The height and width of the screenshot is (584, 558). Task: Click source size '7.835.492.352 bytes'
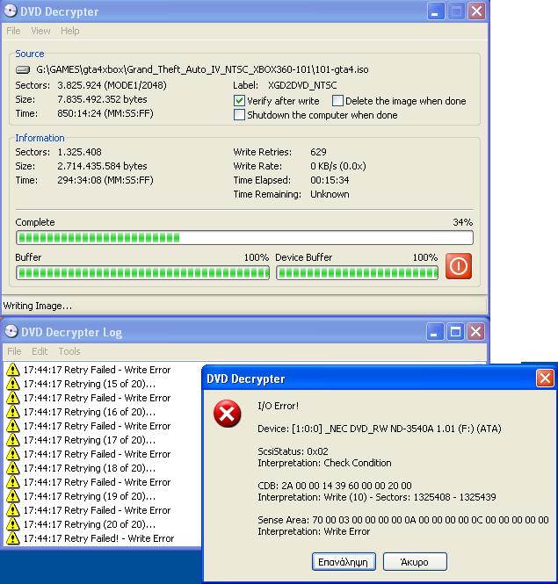[x=102, y=99]
